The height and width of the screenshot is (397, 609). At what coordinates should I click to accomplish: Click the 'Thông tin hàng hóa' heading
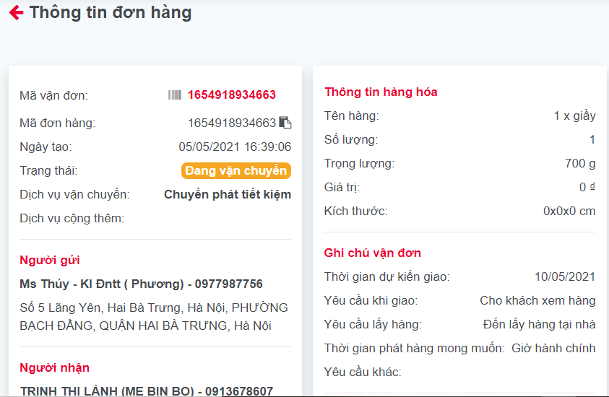tap(381, 92)
